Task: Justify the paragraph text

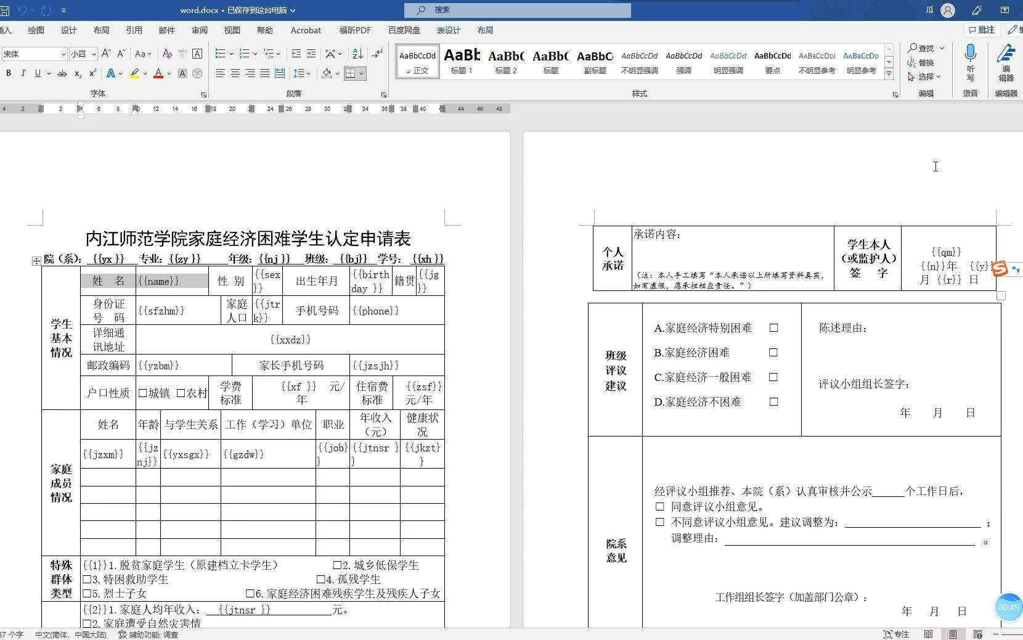Action: 265,73
